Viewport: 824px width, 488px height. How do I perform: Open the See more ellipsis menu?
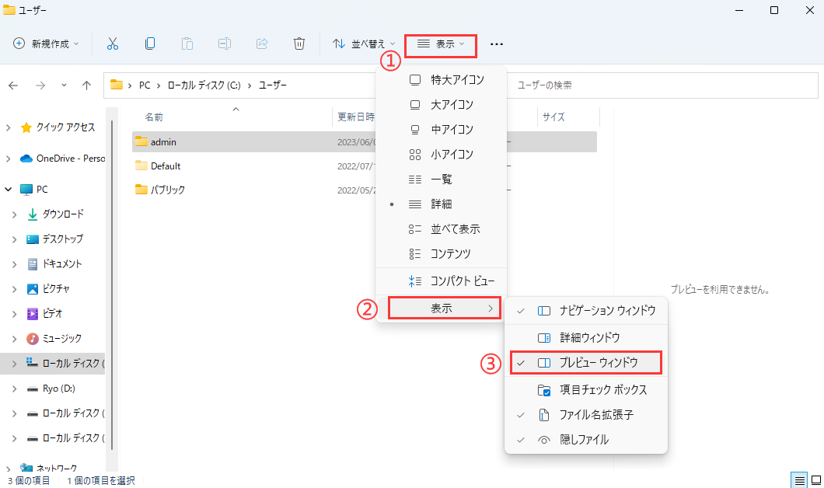tap(497, 44)
